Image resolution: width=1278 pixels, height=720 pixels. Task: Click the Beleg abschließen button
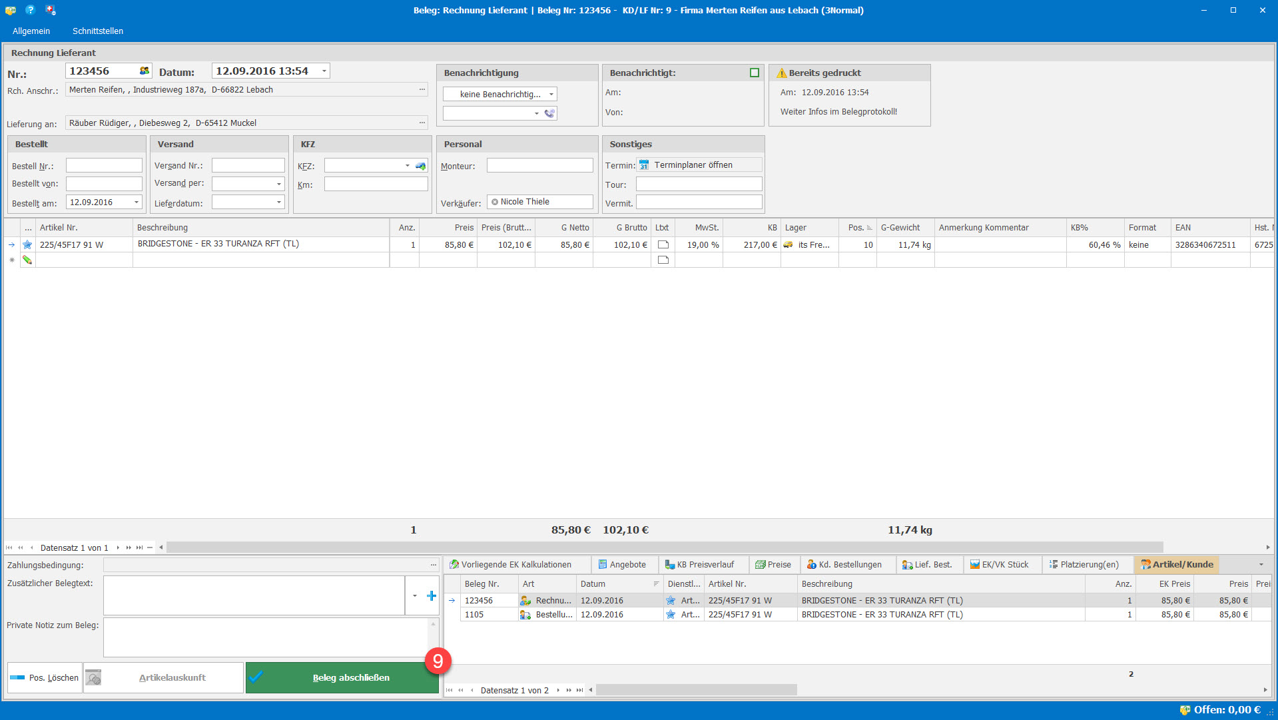pyautogui.click(x=342, y=678)
